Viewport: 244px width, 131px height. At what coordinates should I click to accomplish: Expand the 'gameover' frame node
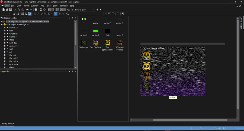coord(5,46)
